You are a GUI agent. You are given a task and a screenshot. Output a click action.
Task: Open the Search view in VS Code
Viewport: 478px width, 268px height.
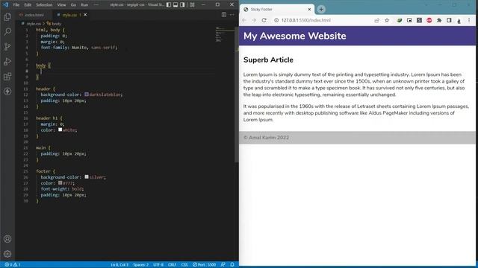point(7,31)
